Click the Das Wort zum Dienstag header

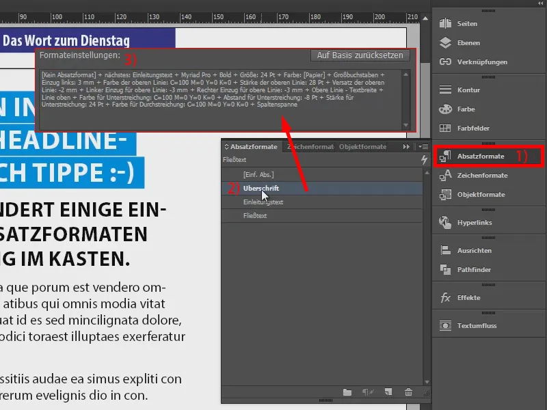(66, 41)
